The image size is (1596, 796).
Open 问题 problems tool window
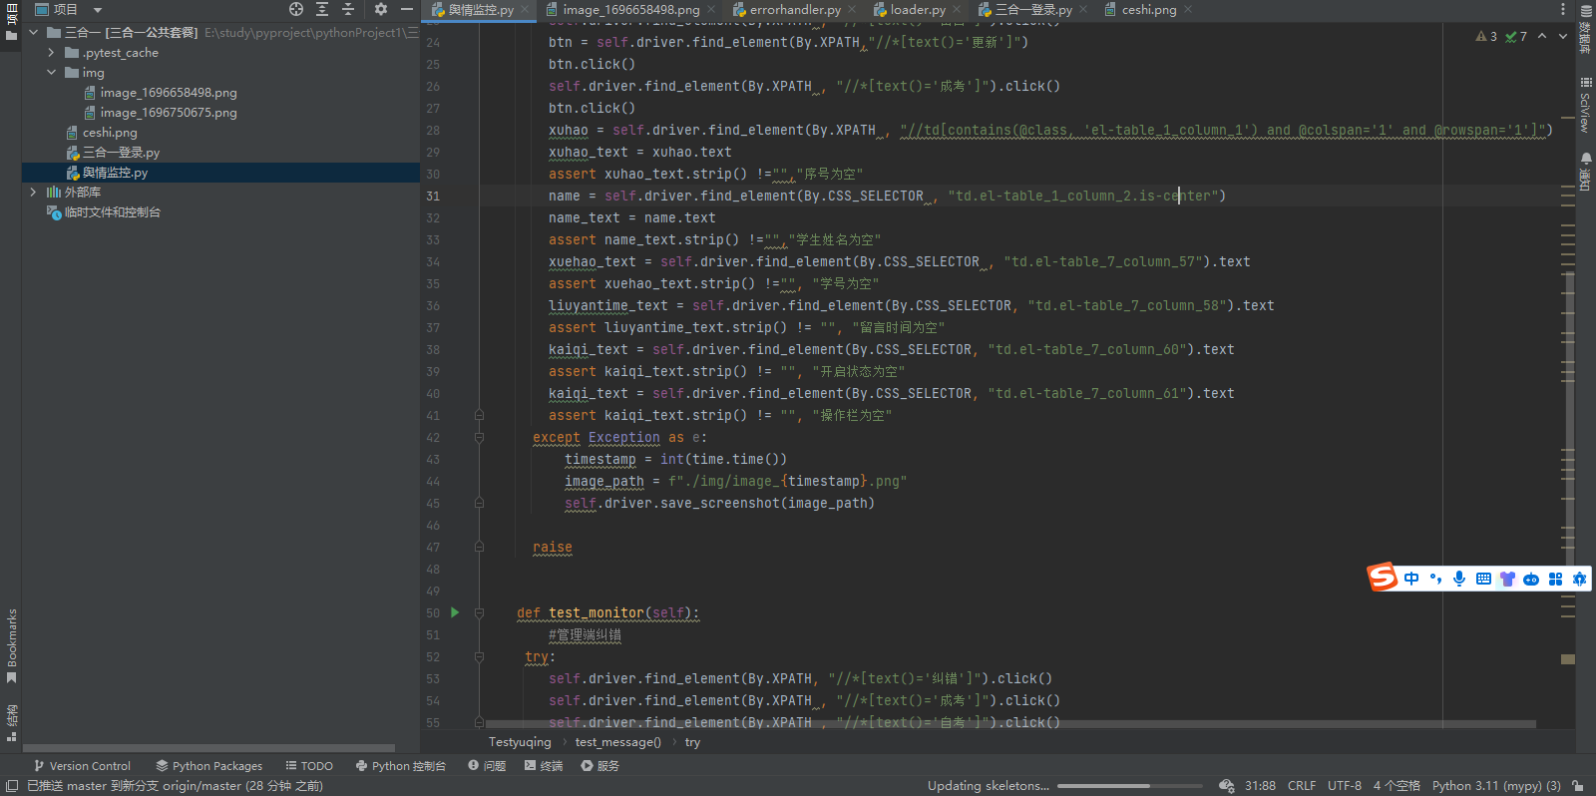coord(487,766)
